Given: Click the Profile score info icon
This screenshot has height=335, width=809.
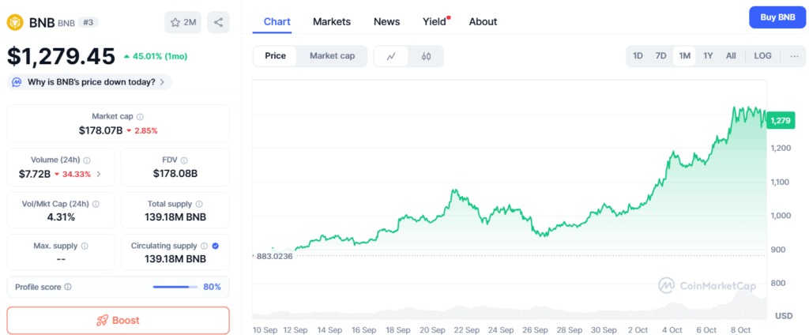Looking at the screenshot, I should [68, 287].
